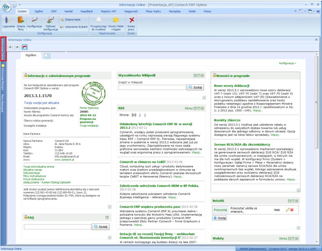
Task: Close the Wyszukiwarka Wikipedii widget
Action: [x=202, y=76]
